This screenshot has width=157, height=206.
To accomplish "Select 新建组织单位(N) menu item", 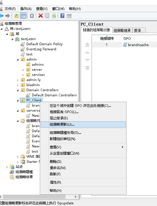I will (x=83, y=139).
